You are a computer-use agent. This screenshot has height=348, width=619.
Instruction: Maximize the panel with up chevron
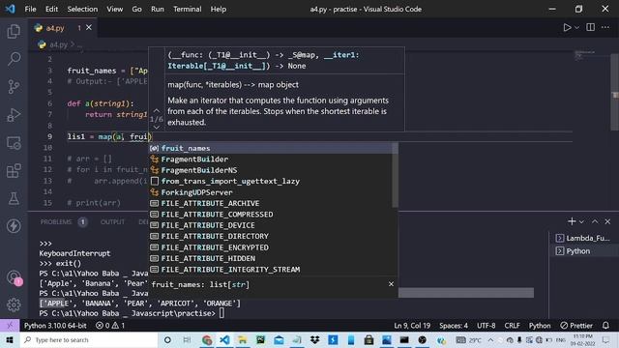click(595, 221)
